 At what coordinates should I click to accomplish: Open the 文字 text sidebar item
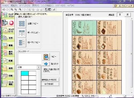8,38
